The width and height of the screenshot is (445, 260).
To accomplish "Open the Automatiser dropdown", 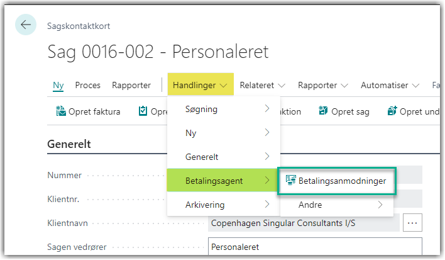I will (x=390, y=85).
